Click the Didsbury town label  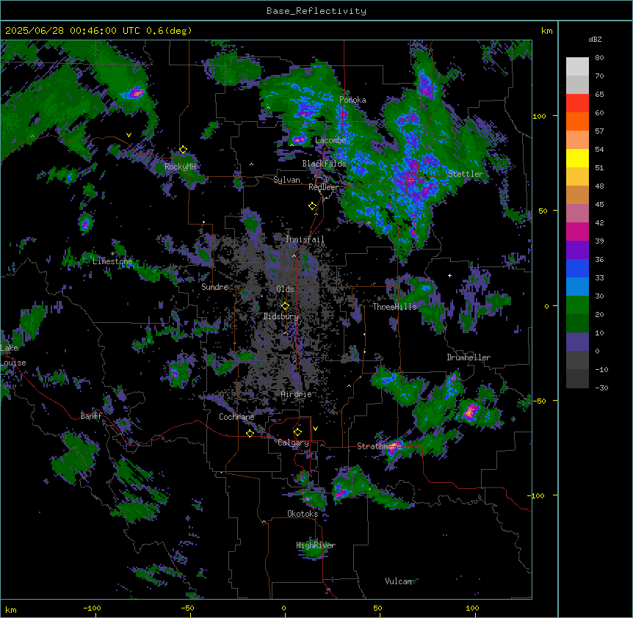coord(281,316)
